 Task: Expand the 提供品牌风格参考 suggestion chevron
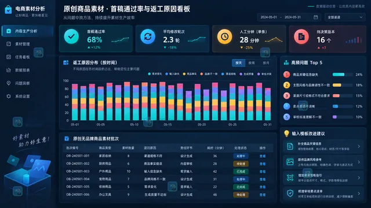click(x=359, y=162)
